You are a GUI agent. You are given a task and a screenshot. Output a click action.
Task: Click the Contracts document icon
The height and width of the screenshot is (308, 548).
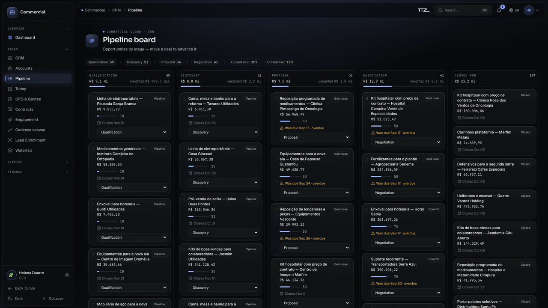pos(10,110)
